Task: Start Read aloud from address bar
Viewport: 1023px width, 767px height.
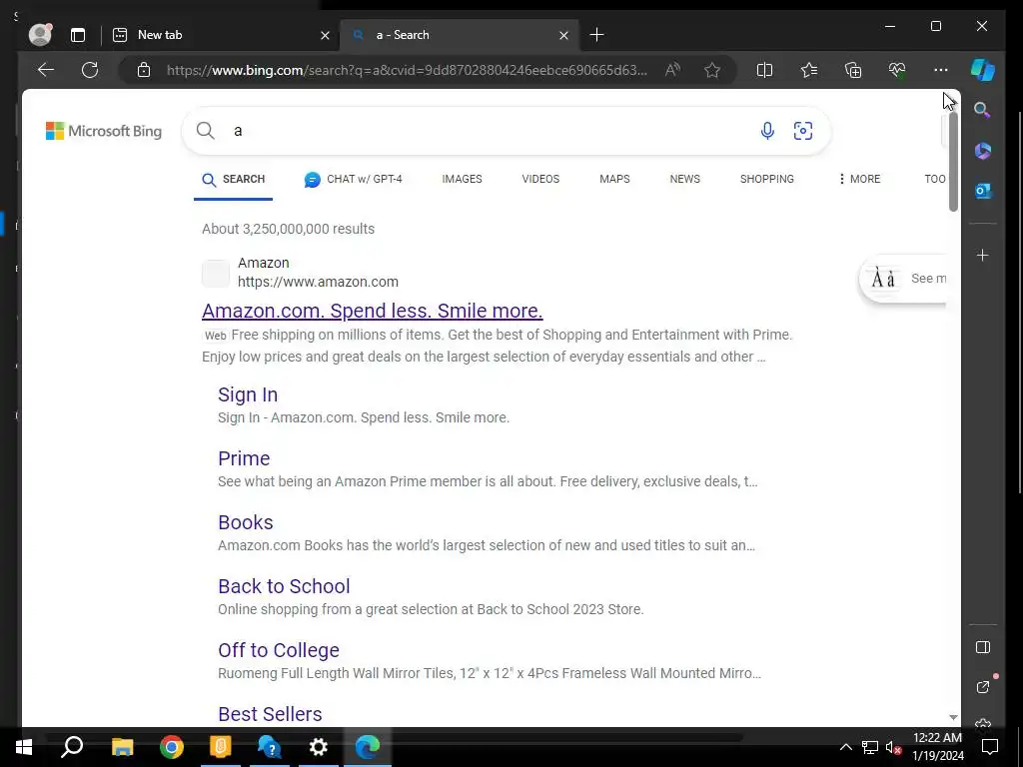Action: click(x=672, y=70)
